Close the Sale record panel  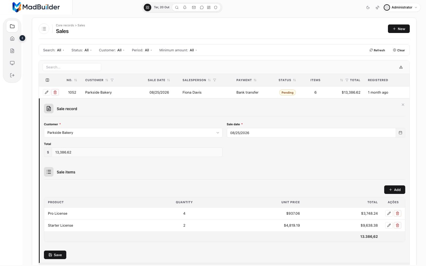[403, 105]
